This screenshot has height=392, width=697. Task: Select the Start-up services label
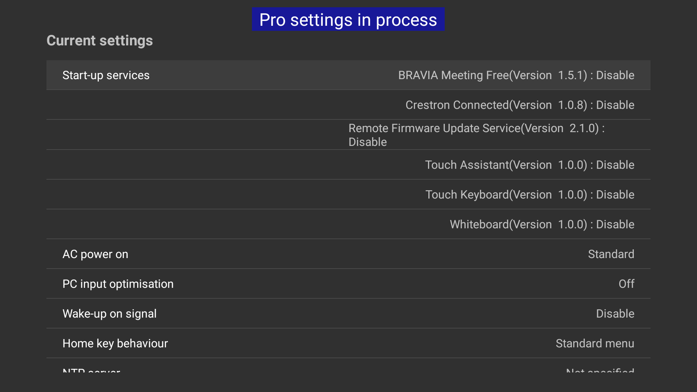(x=106, y=75)
